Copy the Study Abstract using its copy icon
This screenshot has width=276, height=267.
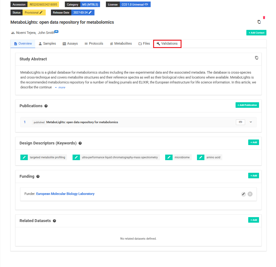[x=257, y=58]
